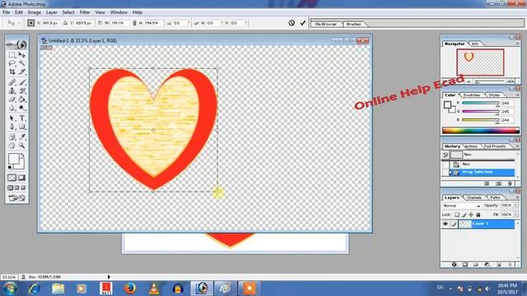Select the Drag Selection history state
The width and height of the screenshot is (527, 296).
tap(482, 172)
